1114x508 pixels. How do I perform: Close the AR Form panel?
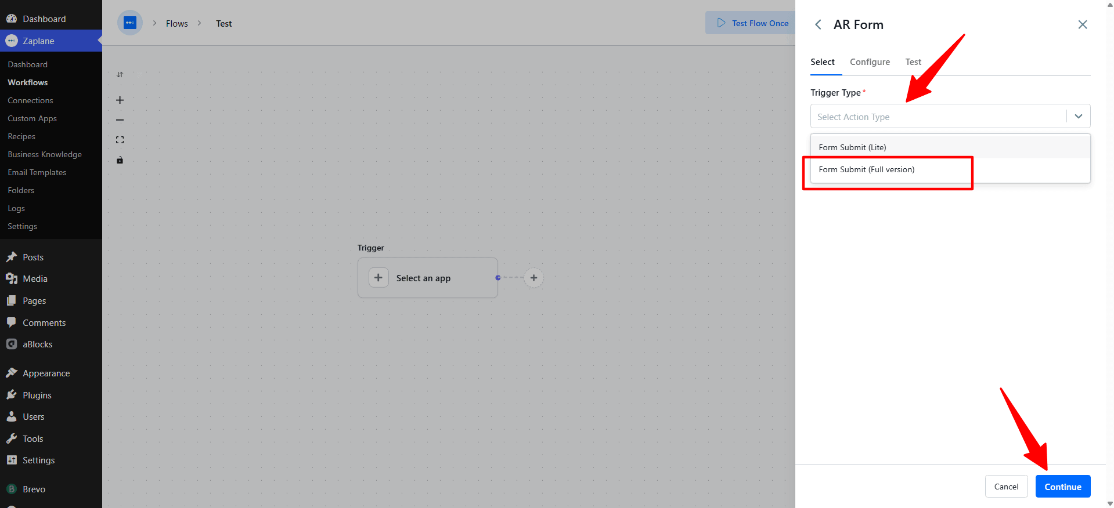[x=1083, y=24]
